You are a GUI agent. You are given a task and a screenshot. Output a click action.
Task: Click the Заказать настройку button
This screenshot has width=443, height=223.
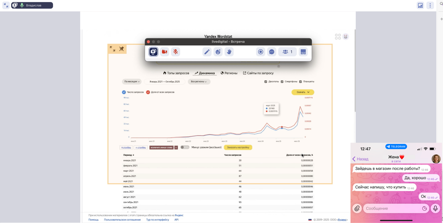pos(238,147)
